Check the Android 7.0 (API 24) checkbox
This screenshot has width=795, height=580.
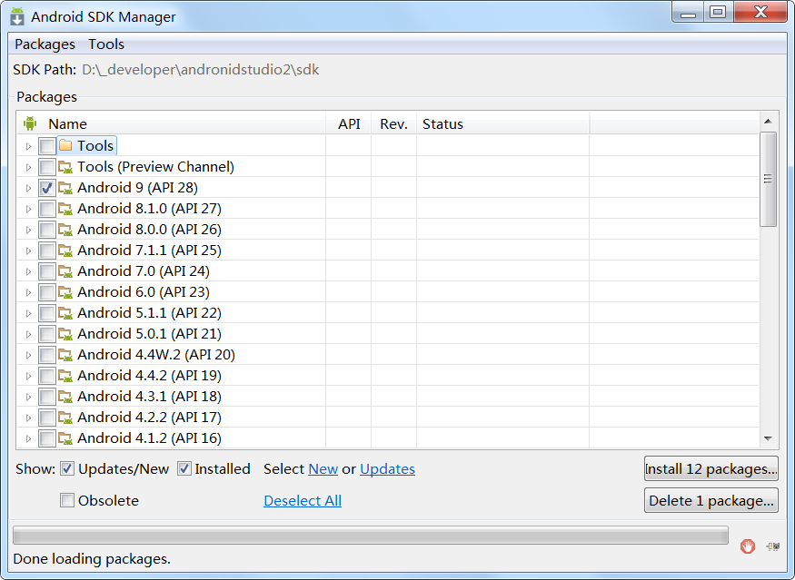pyautogui.click(x=46, y=271)
